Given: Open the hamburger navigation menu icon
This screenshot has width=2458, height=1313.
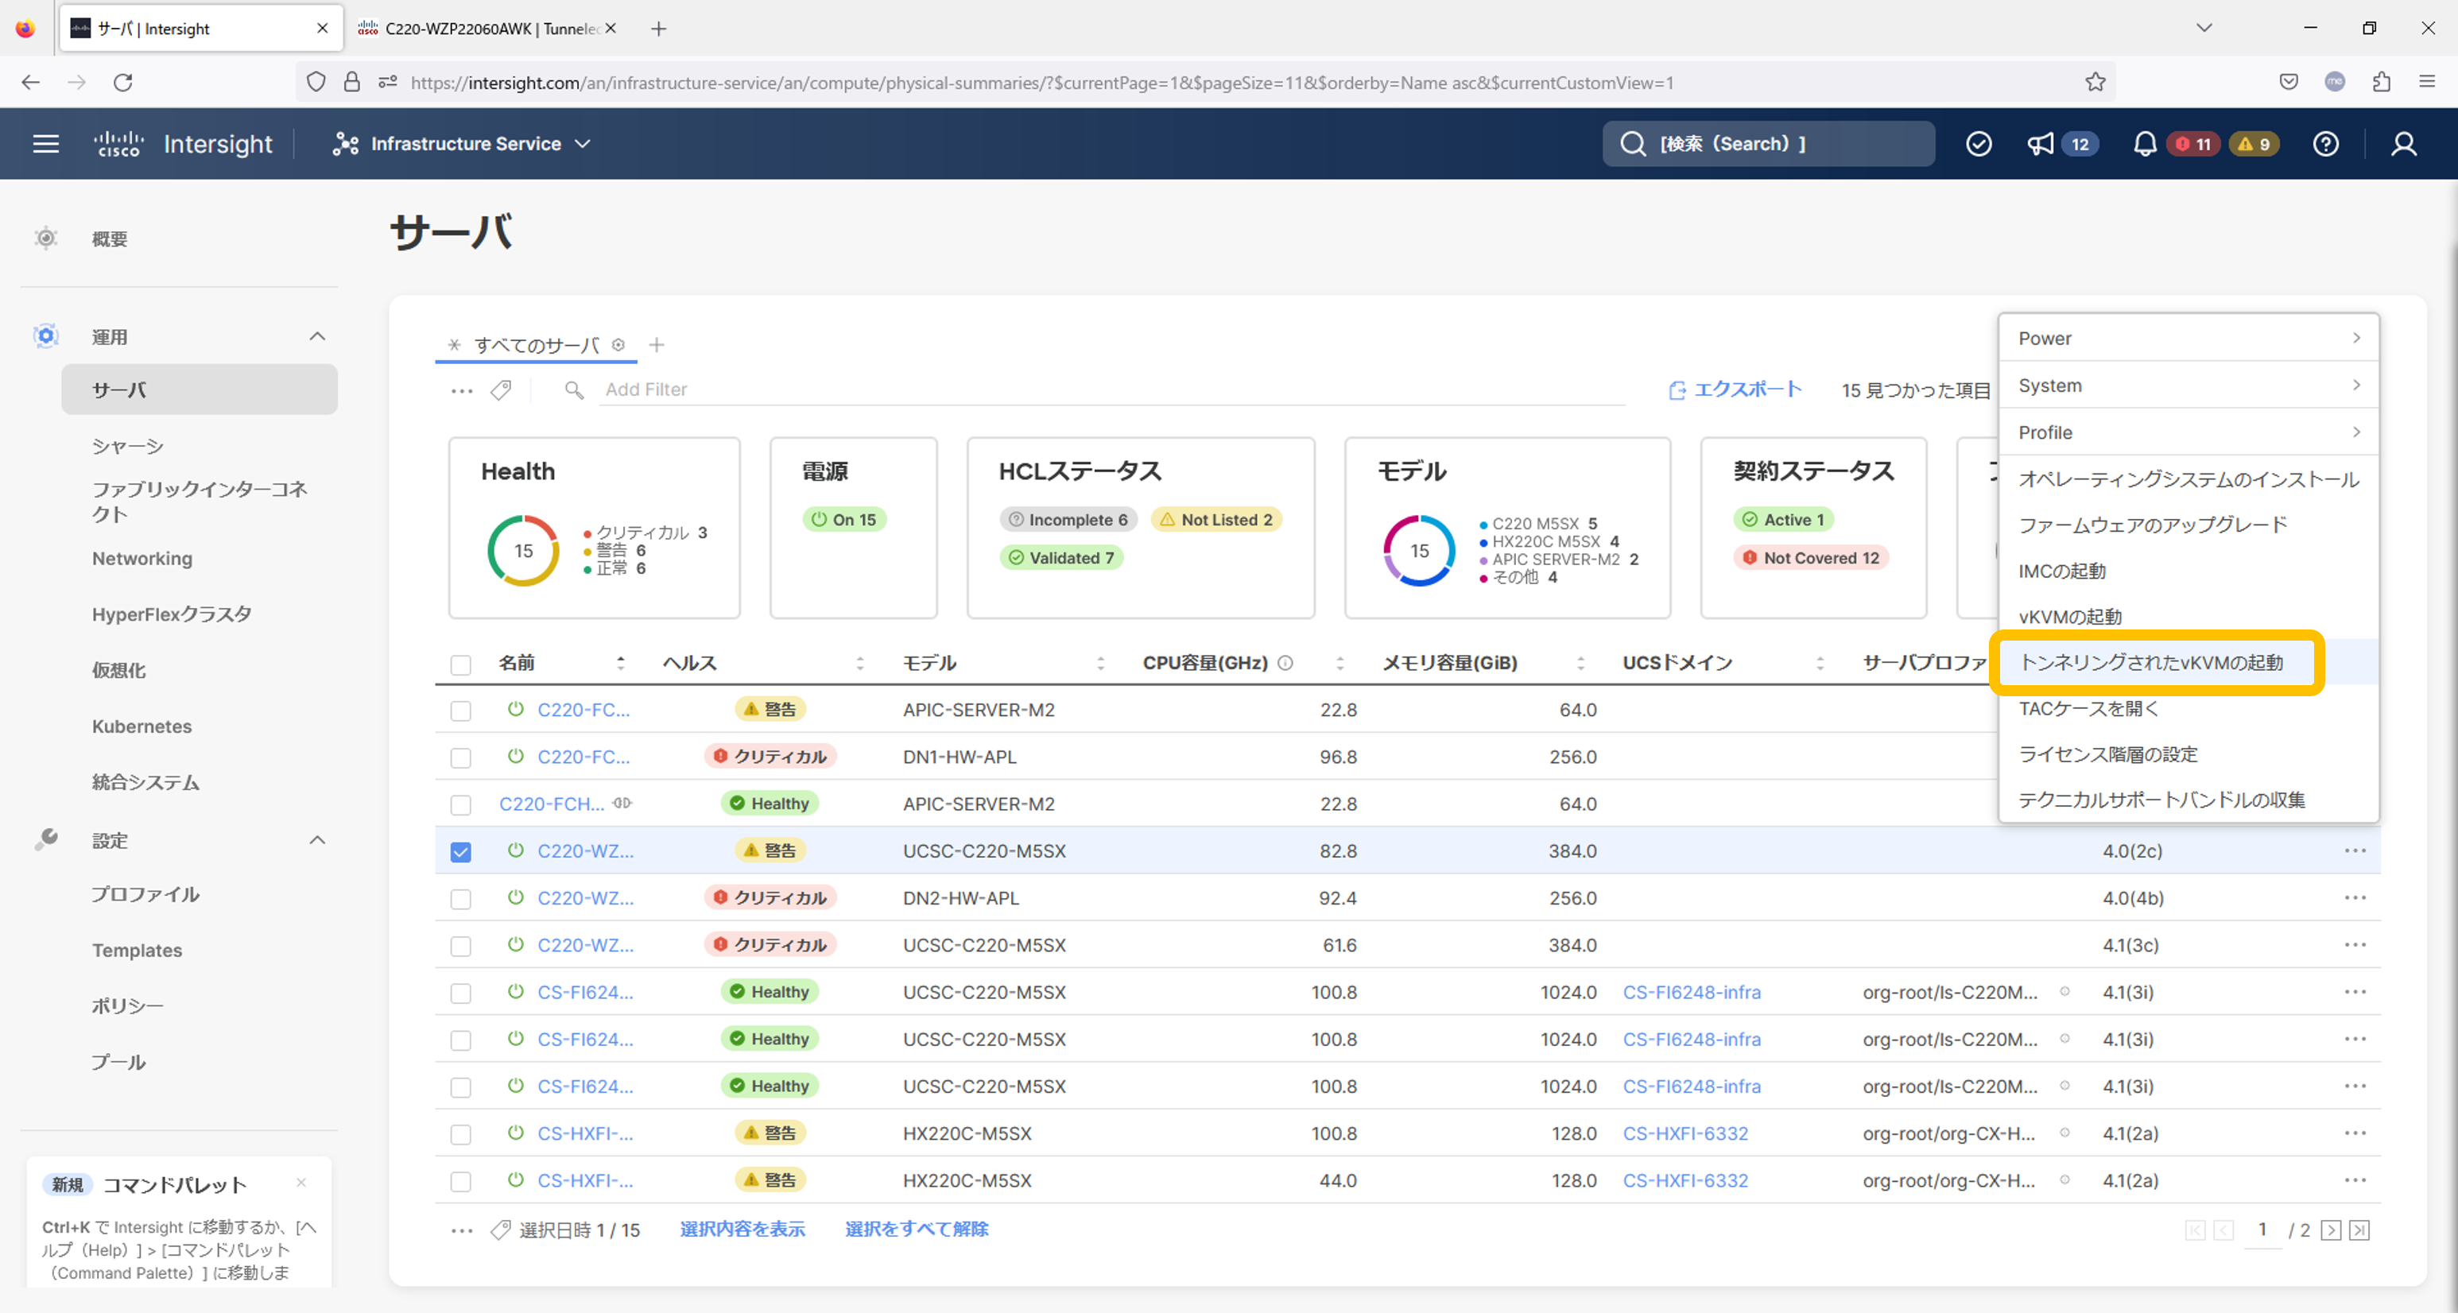Looking at the screenshot, I should [x=45, y=143].
